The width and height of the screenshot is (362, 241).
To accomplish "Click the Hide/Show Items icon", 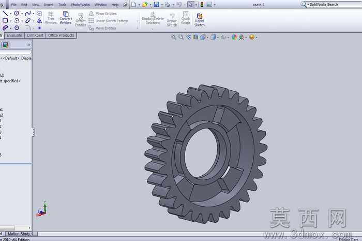I will coord(223,37).
